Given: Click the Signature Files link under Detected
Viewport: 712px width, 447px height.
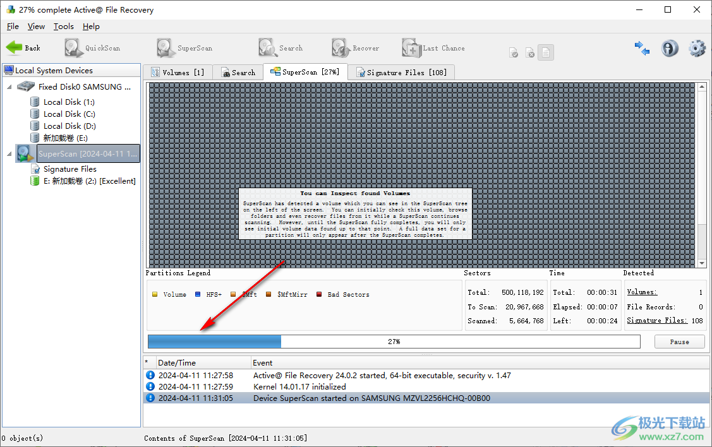Looking at the screenshot, I should 656,321.
